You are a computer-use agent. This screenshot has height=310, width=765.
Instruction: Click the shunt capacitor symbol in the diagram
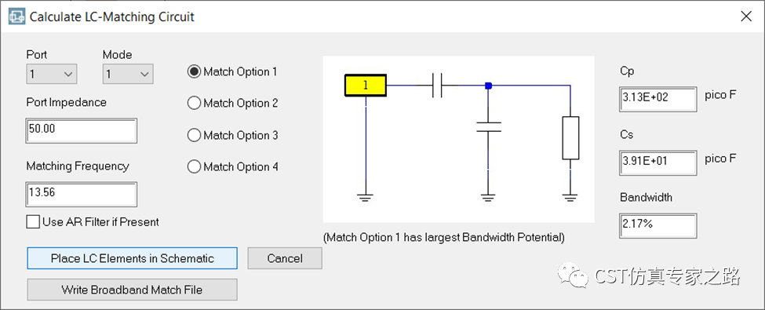(488, 127)
